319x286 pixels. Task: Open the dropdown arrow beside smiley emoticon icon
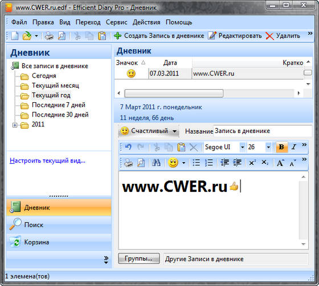183,163
